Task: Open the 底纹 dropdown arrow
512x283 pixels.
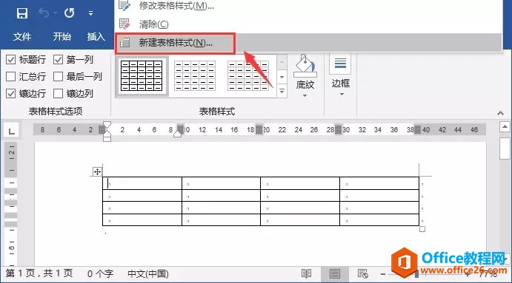Action: (305, 96)
